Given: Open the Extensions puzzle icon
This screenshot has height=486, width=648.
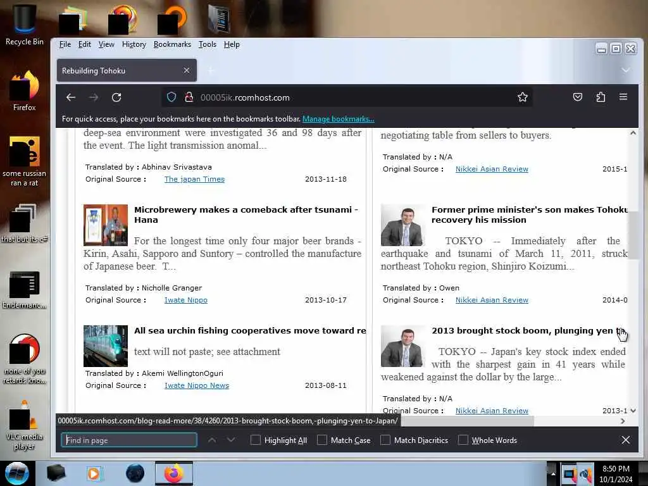Looking at the screenshot, I should point(601,97).
